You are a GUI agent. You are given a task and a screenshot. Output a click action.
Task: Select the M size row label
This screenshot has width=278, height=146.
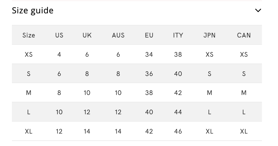click(29, 93)
